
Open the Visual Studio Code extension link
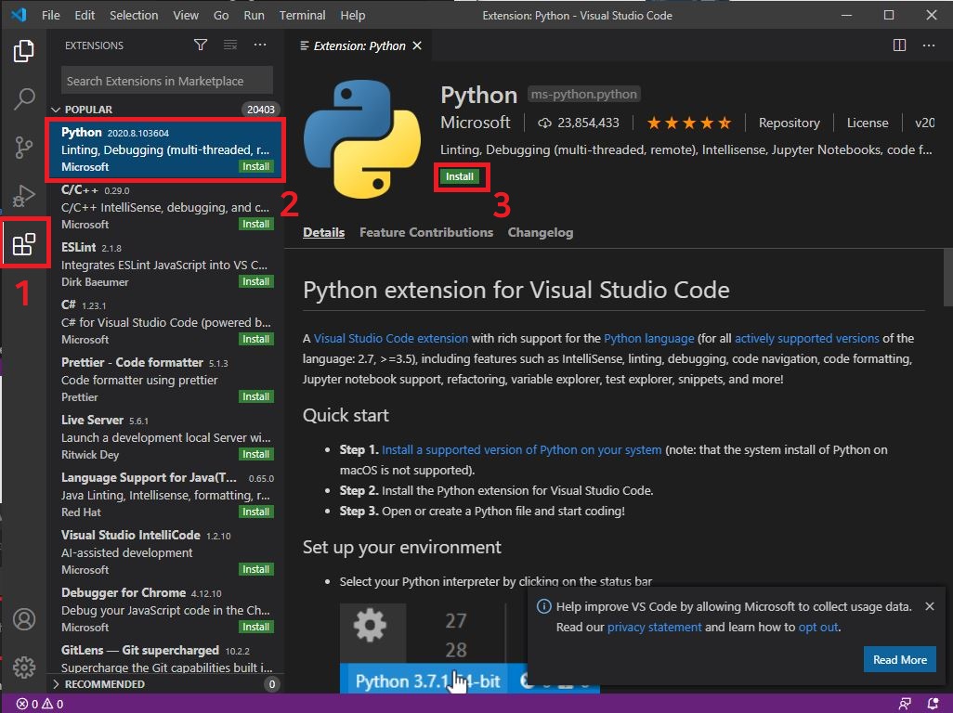pyautogui.click(x=391, y=338)
